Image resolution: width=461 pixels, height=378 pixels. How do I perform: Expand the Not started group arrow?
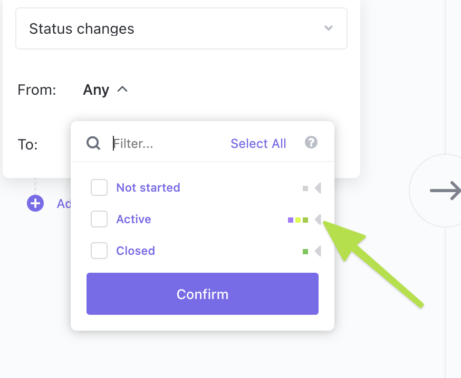pos(318,188)
